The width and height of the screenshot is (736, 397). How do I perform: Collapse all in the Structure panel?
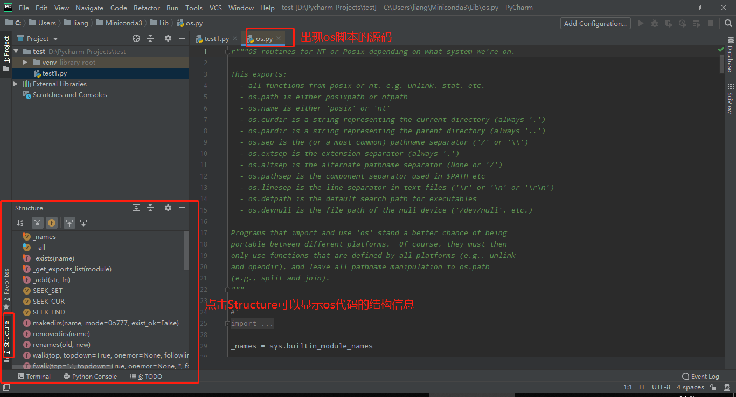[x=150, y=208]
